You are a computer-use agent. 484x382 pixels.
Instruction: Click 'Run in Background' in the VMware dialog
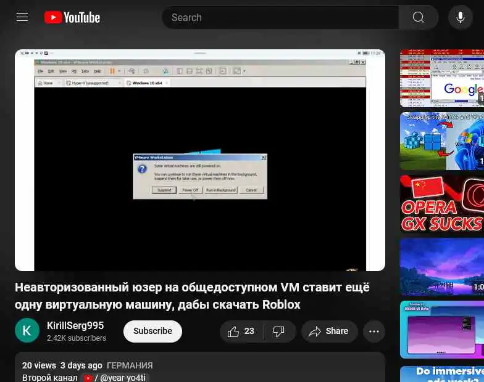(x=221, y=190)
